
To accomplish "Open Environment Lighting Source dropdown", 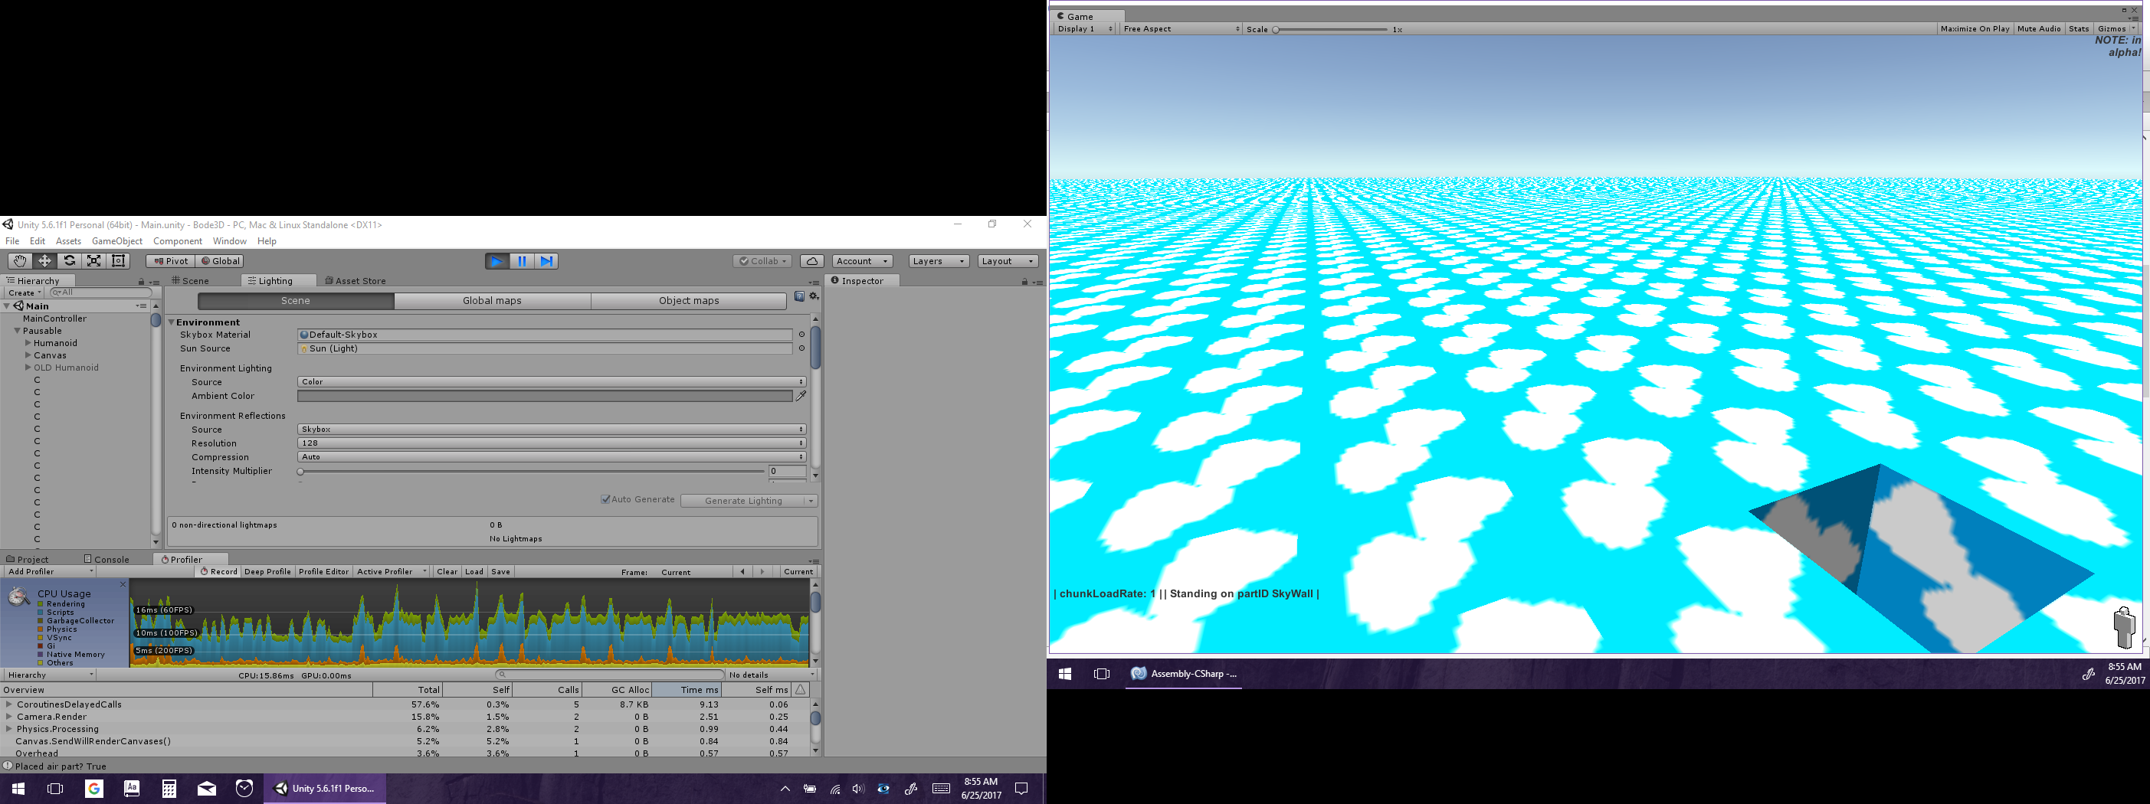I will tap(551, 382).
